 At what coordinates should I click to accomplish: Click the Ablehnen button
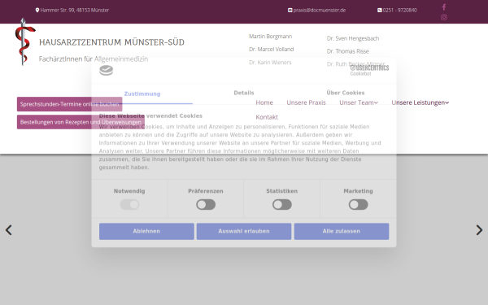[x=146, y=231]
